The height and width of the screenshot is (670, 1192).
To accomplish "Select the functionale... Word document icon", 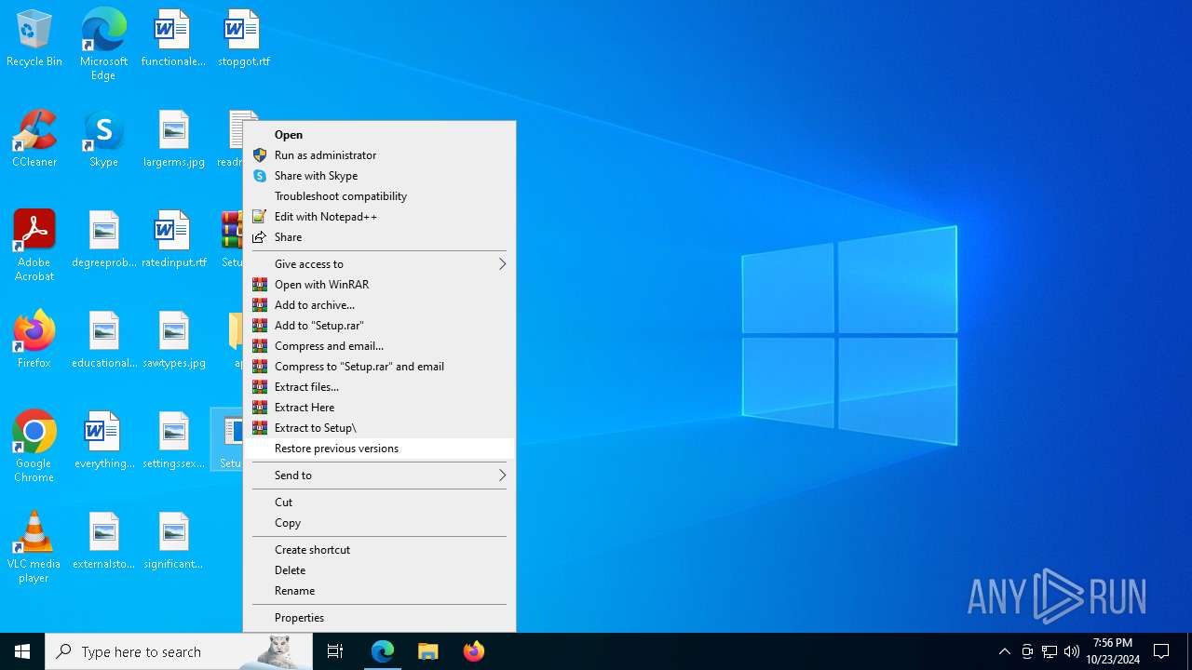I will pyautogui.click(x=173, y=39).
